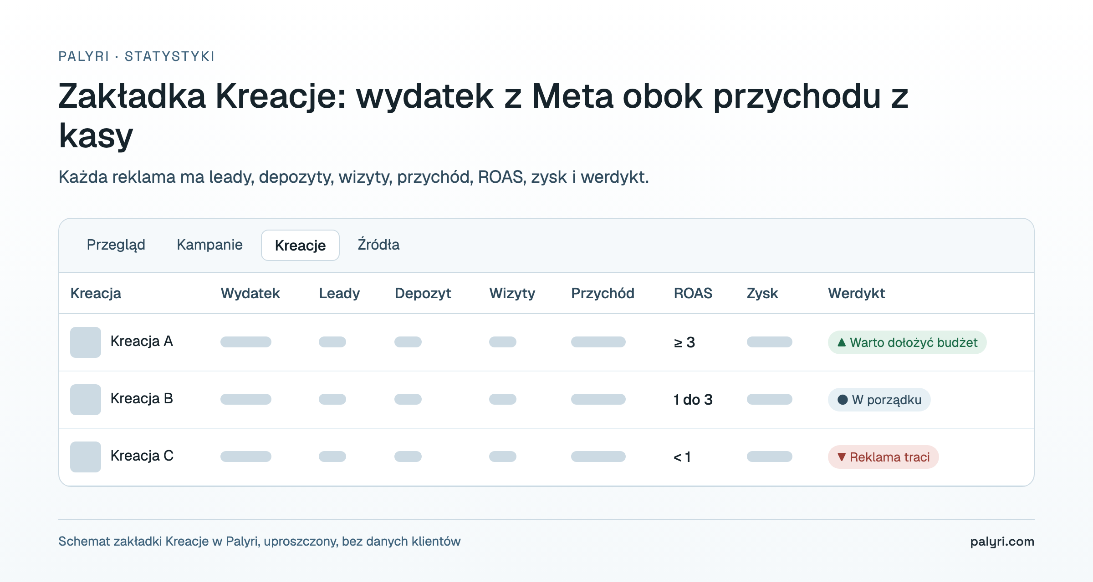Click the ROAS column header
The height and width of the screenshot is (582, 1093).
(x=693, y=293)
